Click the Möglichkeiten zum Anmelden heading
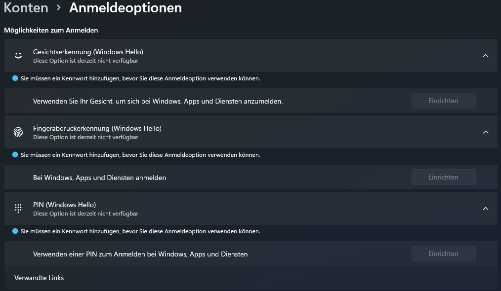 pyautogui.click(x=51, y=31)
